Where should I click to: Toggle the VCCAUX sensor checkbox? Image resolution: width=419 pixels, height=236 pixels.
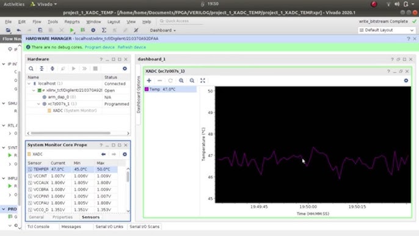[x=30, y=183]
